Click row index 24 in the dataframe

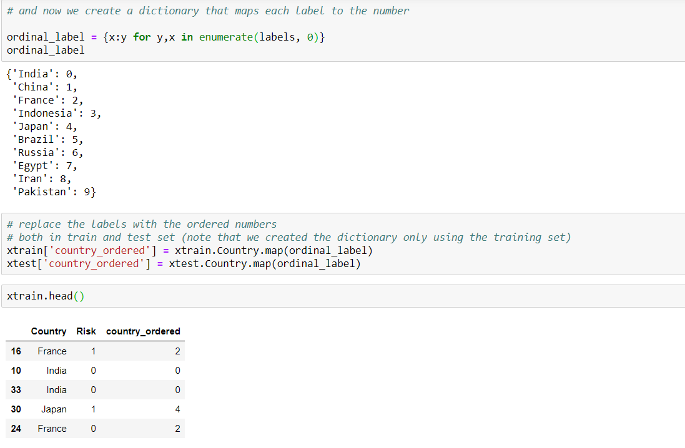(x=16, y=429)
